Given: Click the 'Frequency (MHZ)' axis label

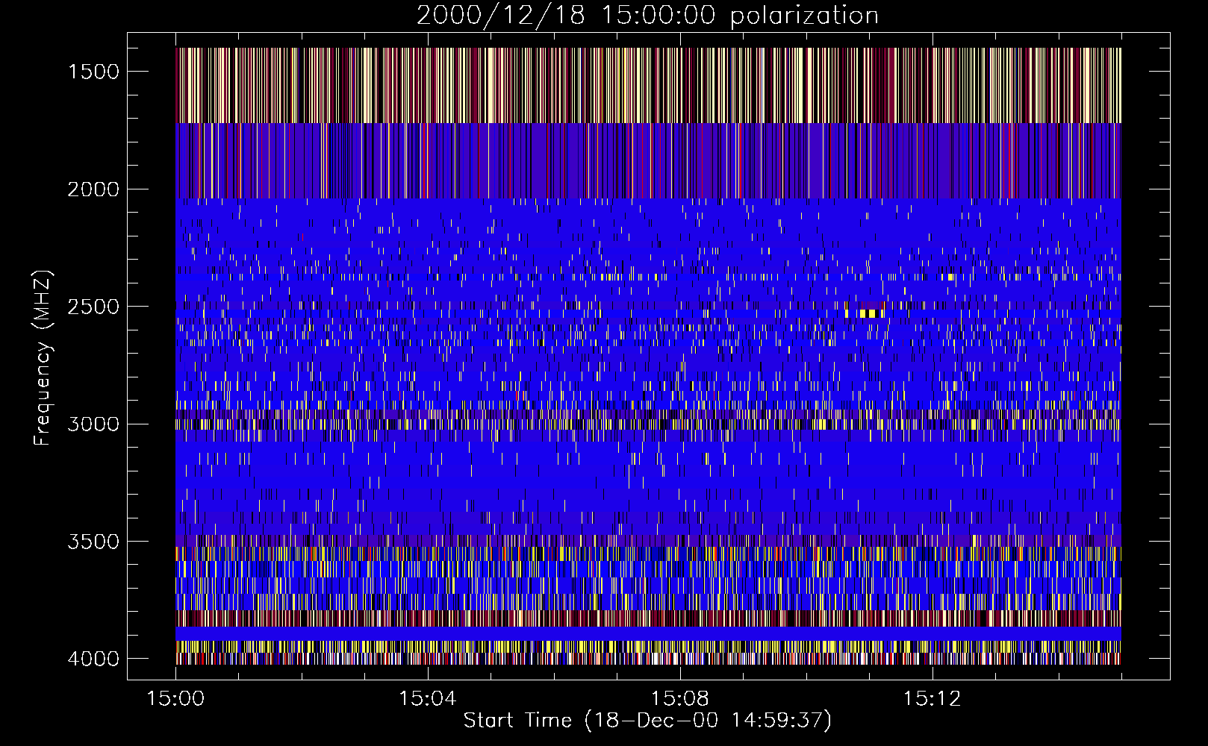Looking at the screenshot, I should click(43, 359).
